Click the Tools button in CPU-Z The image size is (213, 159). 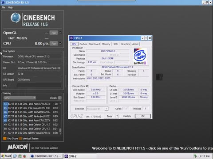(x=110, y=116)
